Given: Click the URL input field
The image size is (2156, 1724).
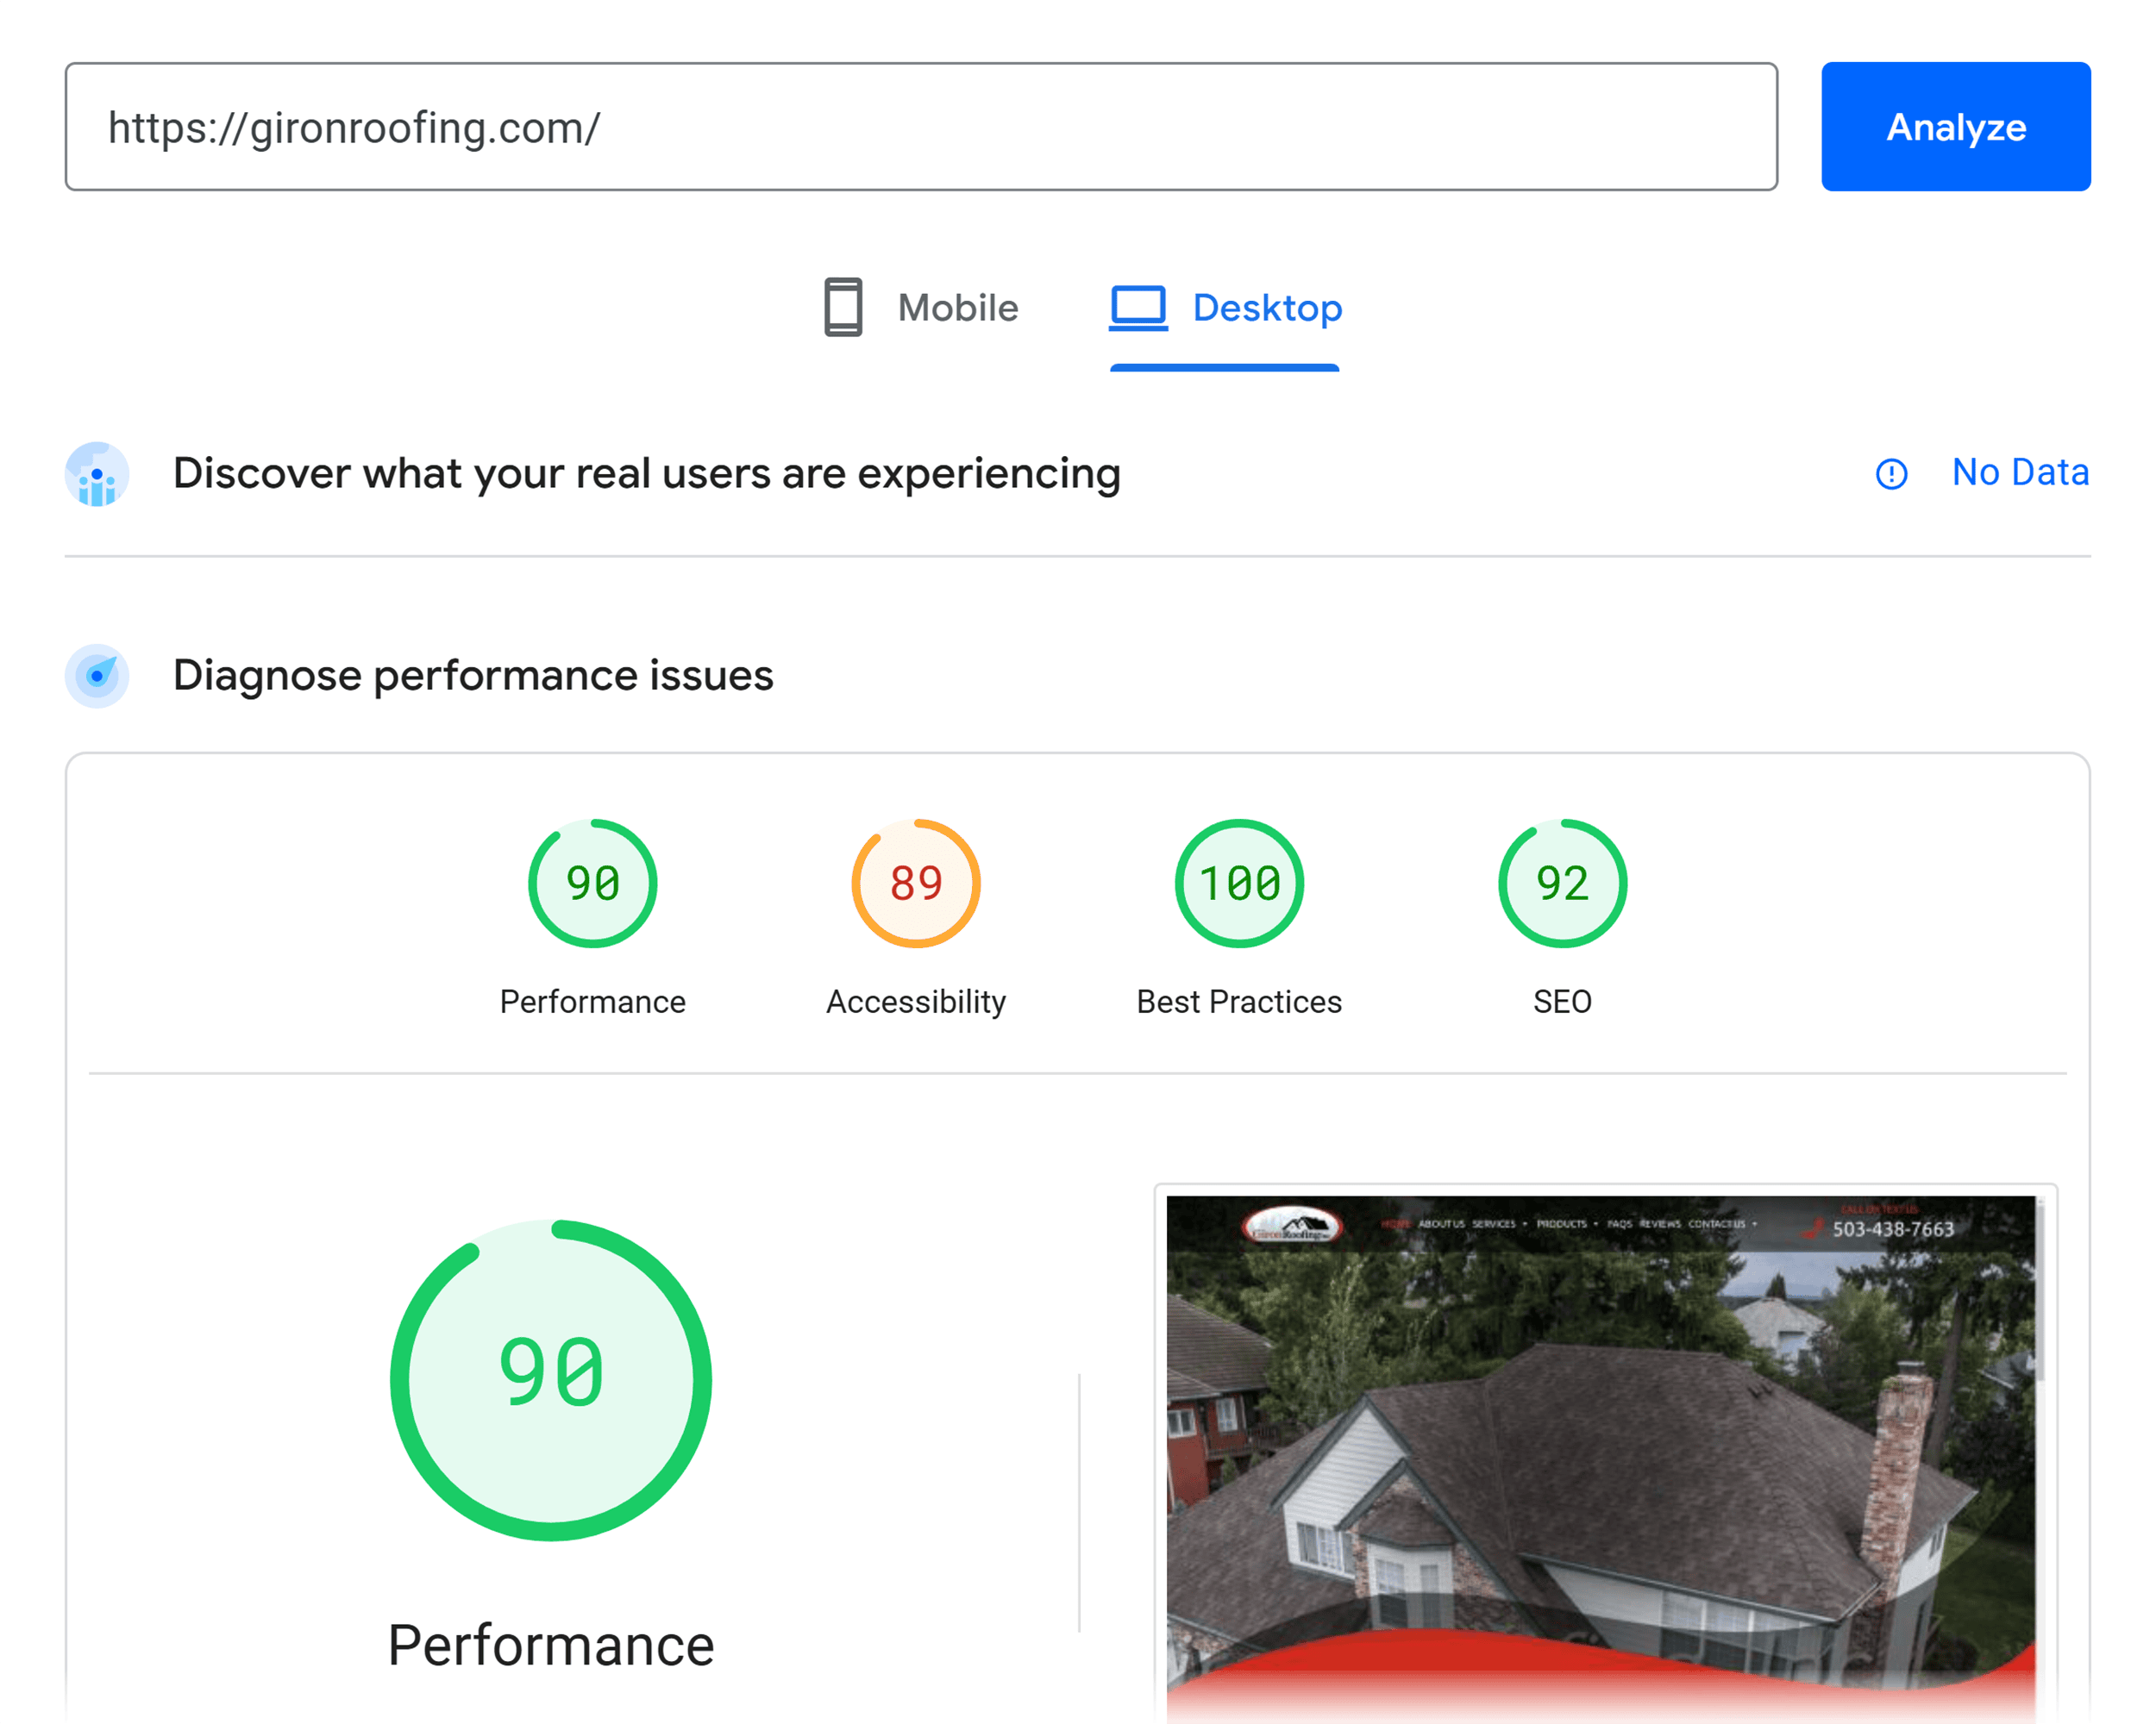Looking at the screenshot, I should point(920,127).
